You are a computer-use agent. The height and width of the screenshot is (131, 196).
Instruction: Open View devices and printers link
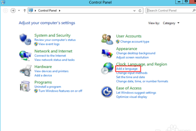click(x=51, y=71)
